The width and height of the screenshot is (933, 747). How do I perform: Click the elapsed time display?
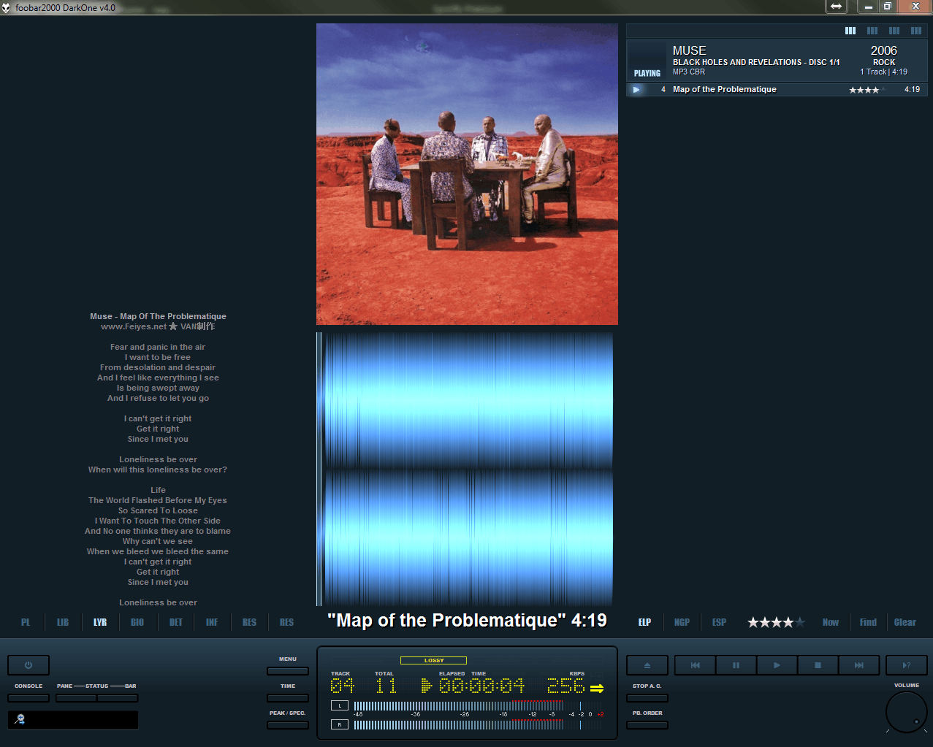[481, 686]
